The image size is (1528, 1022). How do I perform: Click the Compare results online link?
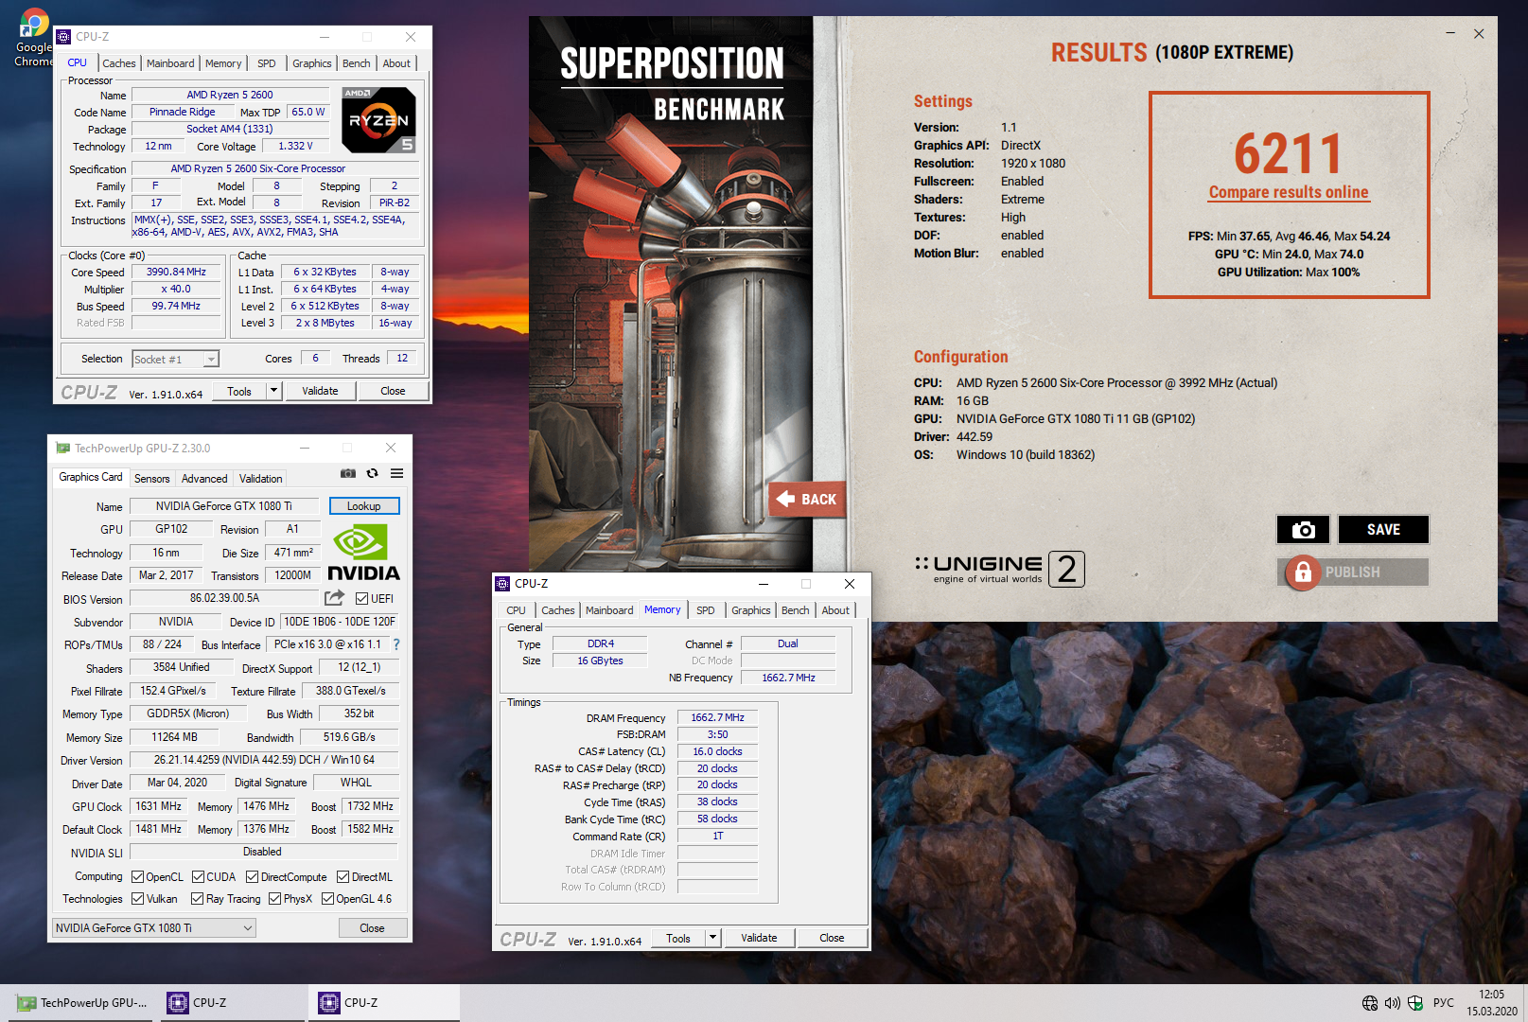[1289, 192]
